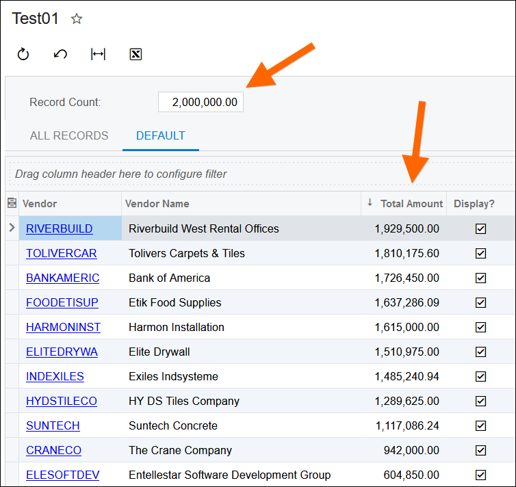Image resolution: width=516 pixels, height=487 pixels.
Task: Click the Fit to Screen columns icon
Action: pos(98,54)
